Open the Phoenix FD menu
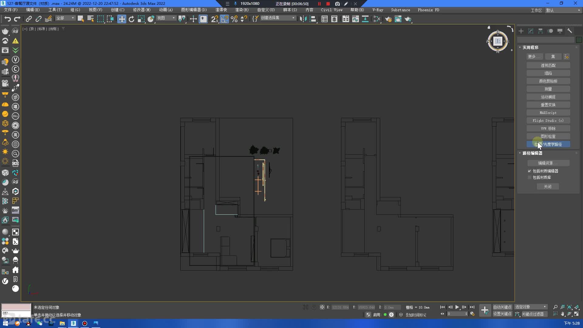The image size is (583, 328). pyautogui.click(x=428, y=10)
